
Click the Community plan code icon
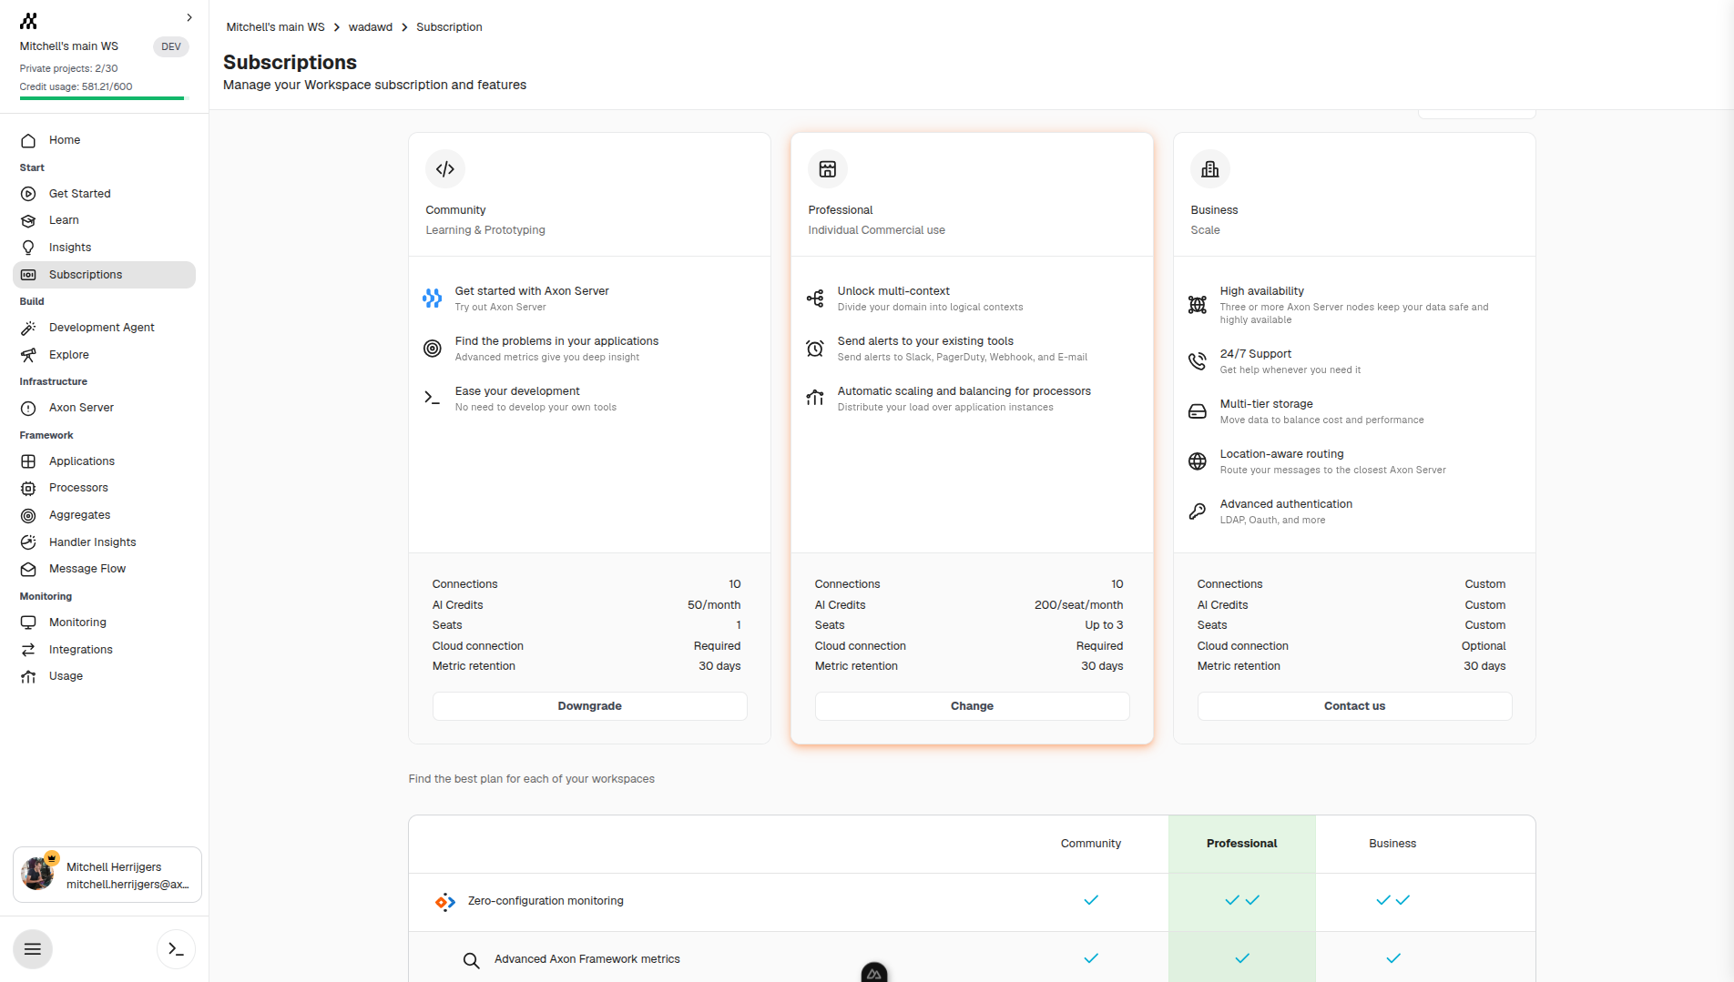[444, 169]
